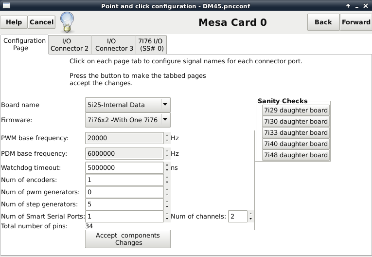Go Forward to the next page

[x=356, y=22]
